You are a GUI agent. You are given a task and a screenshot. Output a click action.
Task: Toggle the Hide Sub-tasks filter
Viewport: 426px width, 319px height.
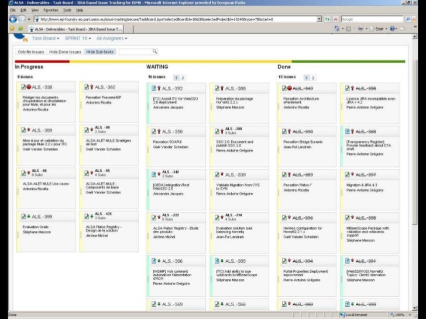100,52
